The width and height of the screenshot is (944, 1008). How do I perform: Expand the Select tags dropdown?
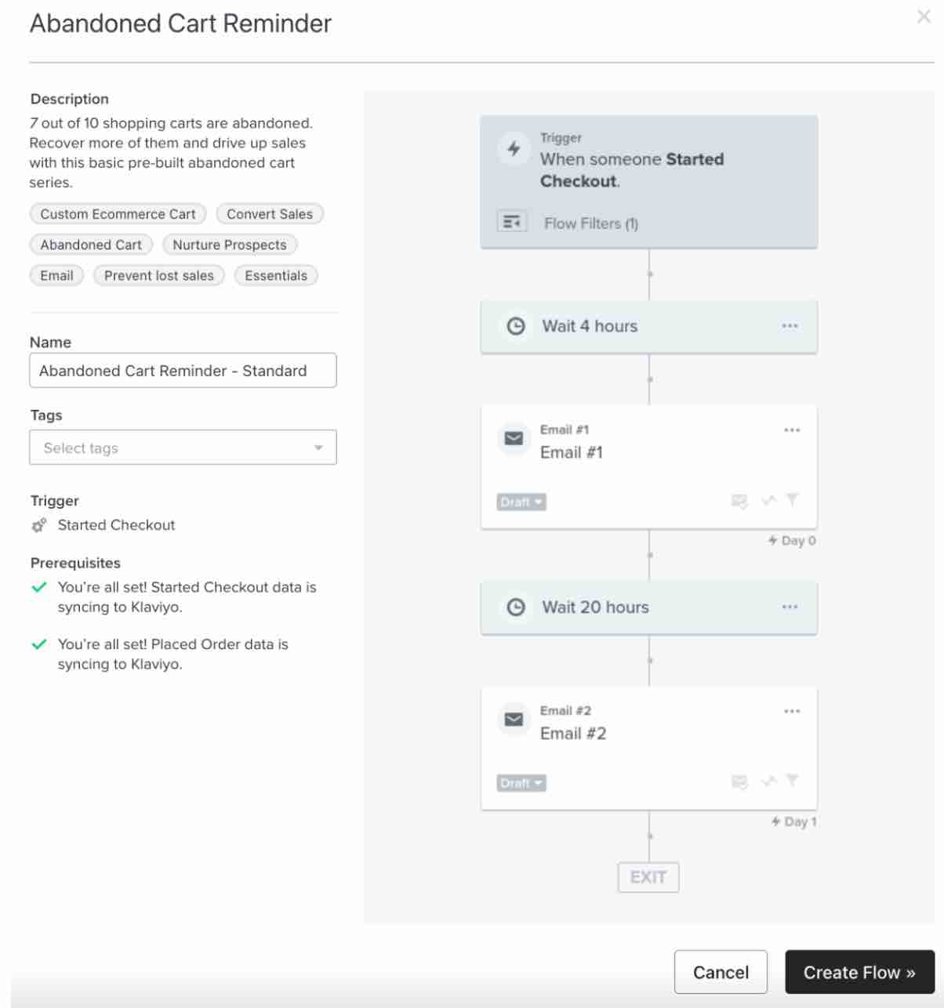[x=183, y=447]
